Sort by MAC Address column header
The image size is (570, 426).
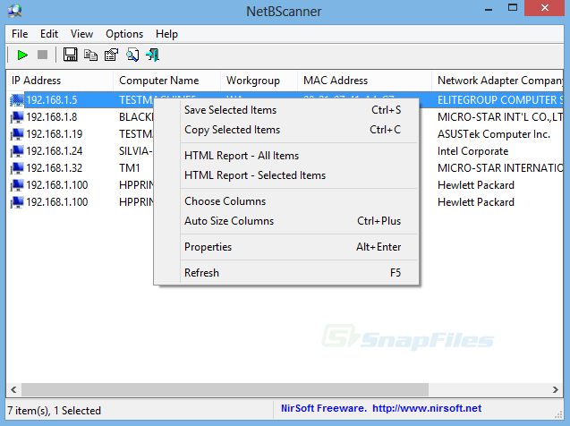point(364,81)
